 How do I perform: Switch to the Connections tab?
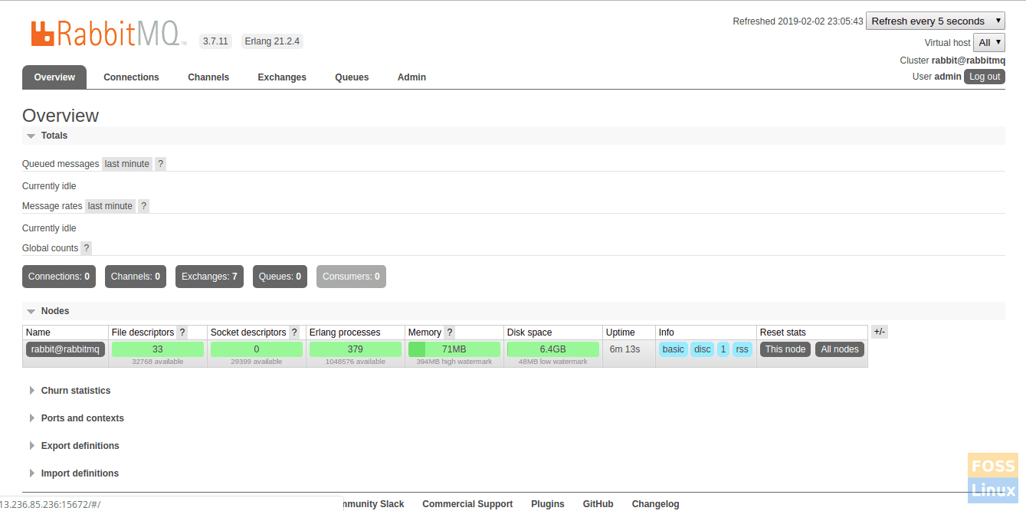[x=132, y=77]
